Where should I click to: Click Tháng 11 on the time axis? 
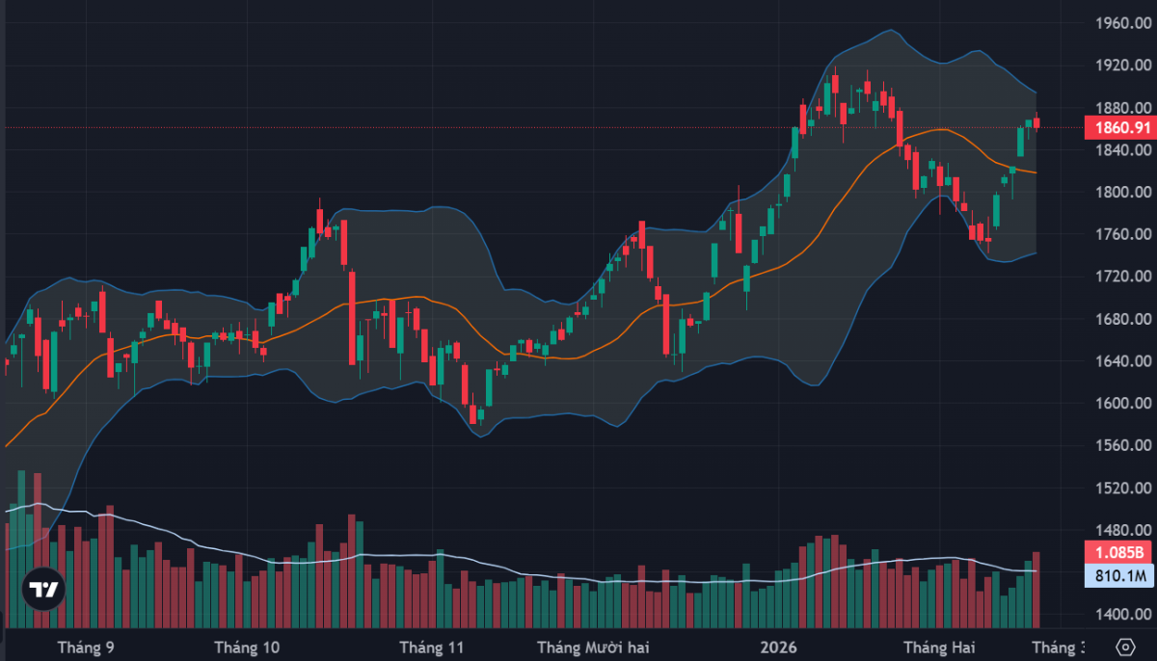point(431,647)
